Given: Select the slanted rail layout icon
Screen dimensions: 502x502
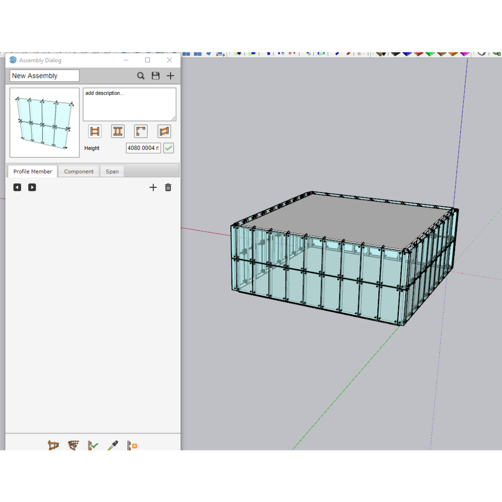Looking at the screenshot, I should click(x=164, y=131).
